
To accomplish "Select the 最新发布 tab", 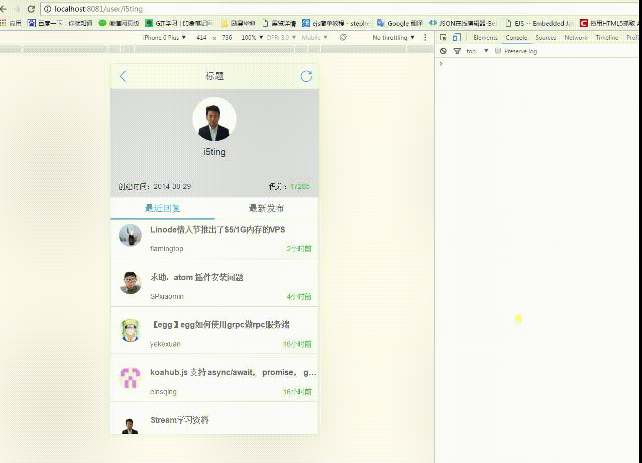I will tap(266, 208).
